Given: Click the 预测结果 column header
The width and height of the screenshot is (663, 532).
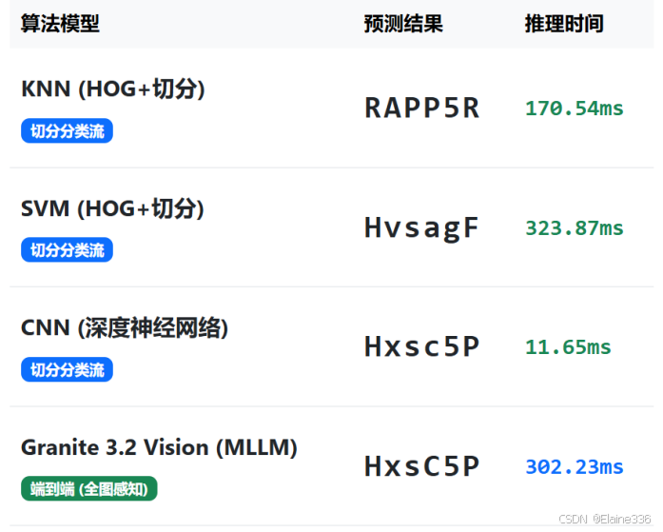Looking at the screenshot, I should (x=403, y=24).
